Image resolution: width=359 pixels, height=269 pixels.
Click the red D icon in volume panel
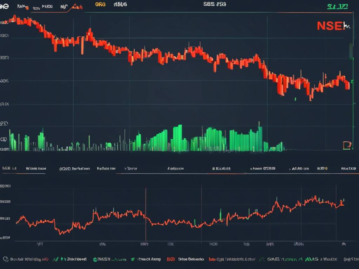pos(347,145)
